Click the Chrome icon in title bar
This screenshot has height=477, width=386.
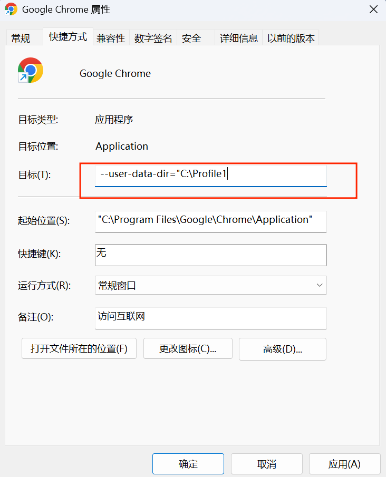(x=11, y=9)
